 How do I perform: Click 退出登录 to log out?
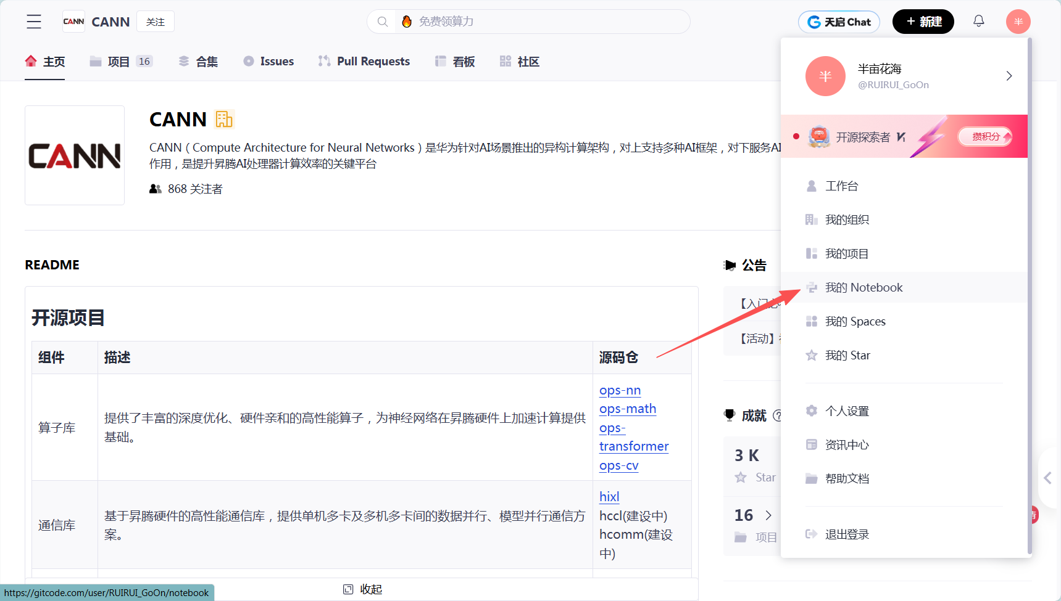click(x=904, y=534)
